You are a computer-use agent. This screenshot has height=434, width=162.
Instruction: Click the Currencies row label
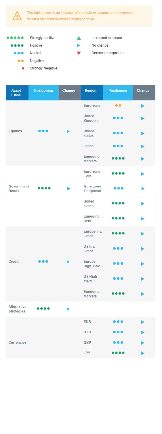point(18,343)
